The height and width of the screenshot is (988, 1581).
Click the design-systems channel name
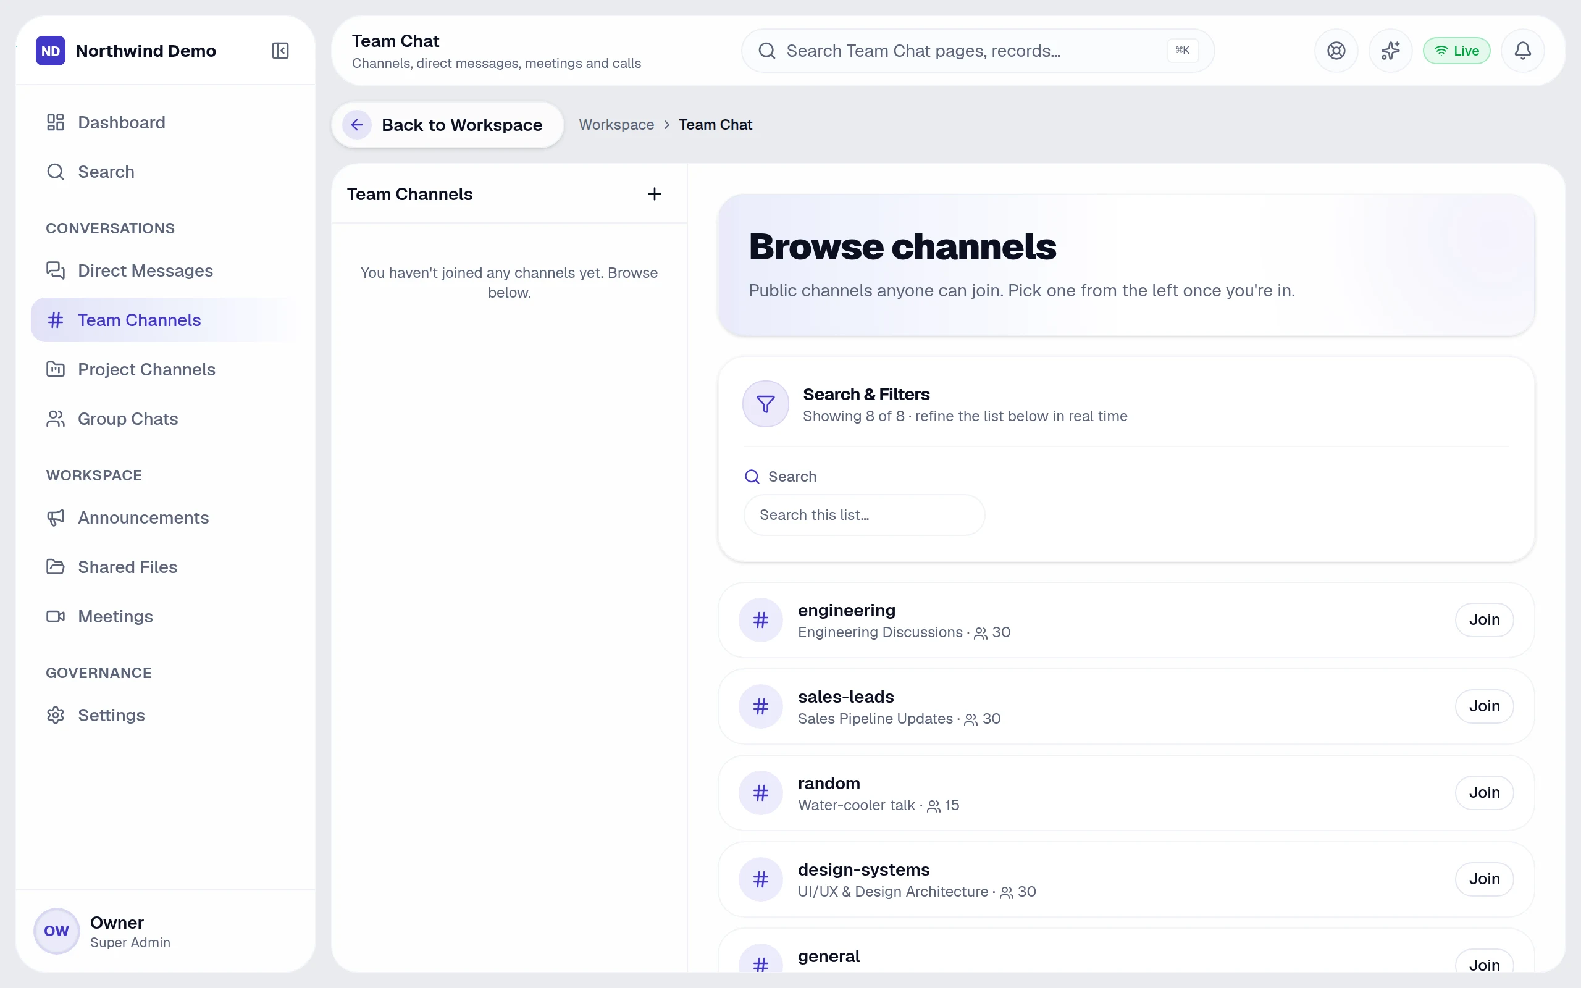tap(863, 869)
